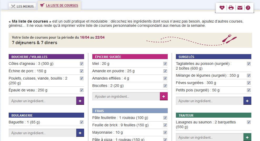The height and width of the screenshot is (141, 260).
Task: Toggle Fèves surgelées checkbox
Action: pos(249,83)
